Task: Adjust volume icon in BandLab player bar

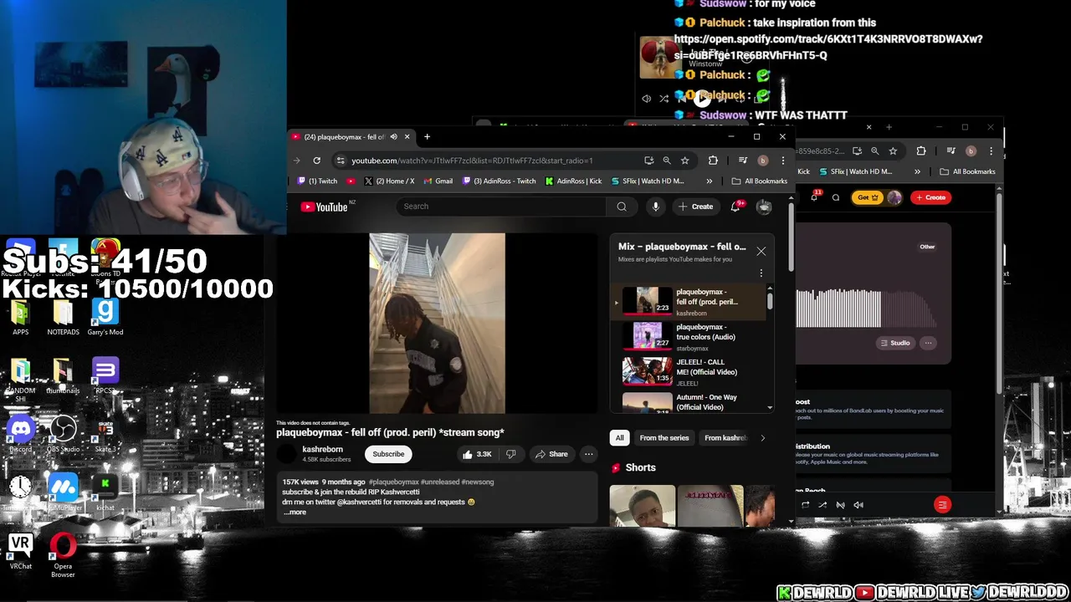Action: click(x=858, y=505)
